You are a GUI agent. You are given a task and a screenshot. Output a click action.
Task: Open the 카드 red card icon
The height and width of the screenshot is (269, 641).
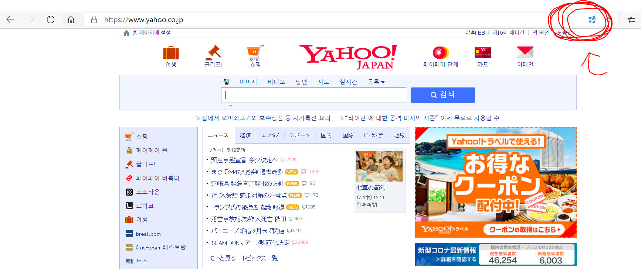pos(483,52)
